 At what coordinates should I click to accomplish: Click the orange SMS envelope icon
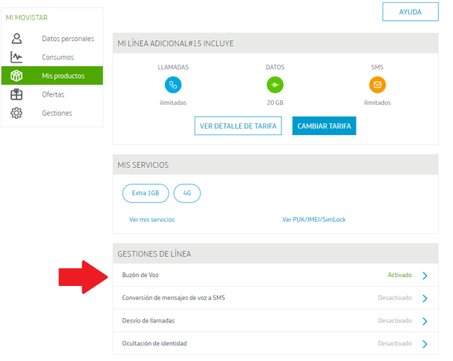377,85
